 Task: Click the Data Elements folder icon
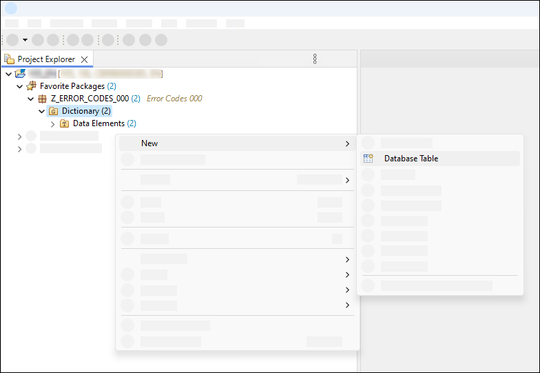tap(65, 123)
